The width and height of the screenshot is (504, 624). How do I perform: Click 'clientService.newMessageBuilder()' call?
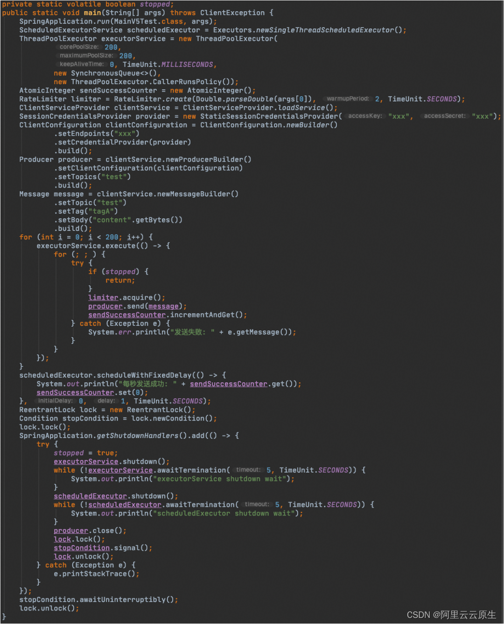[168, 194]
